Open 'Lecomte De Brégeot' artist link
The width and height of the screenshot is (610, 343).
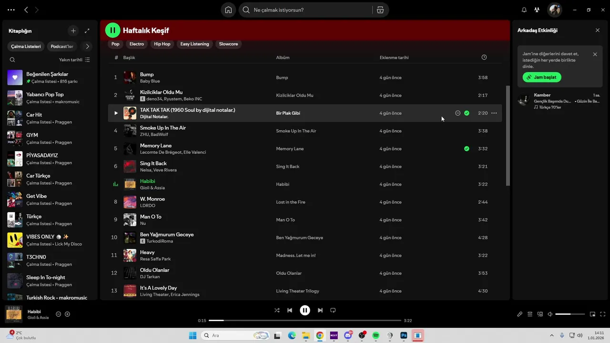coord(161,152)
